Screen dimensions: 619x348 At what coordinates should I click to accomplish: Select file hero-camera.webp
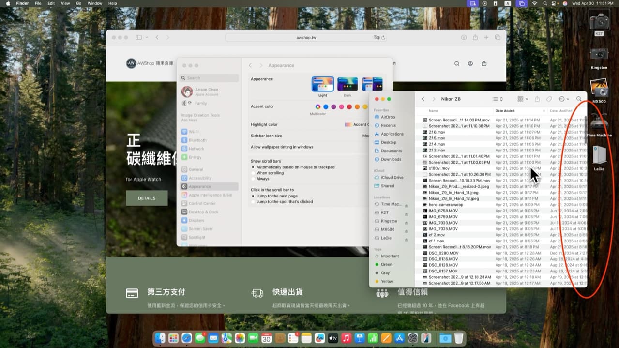445,205
